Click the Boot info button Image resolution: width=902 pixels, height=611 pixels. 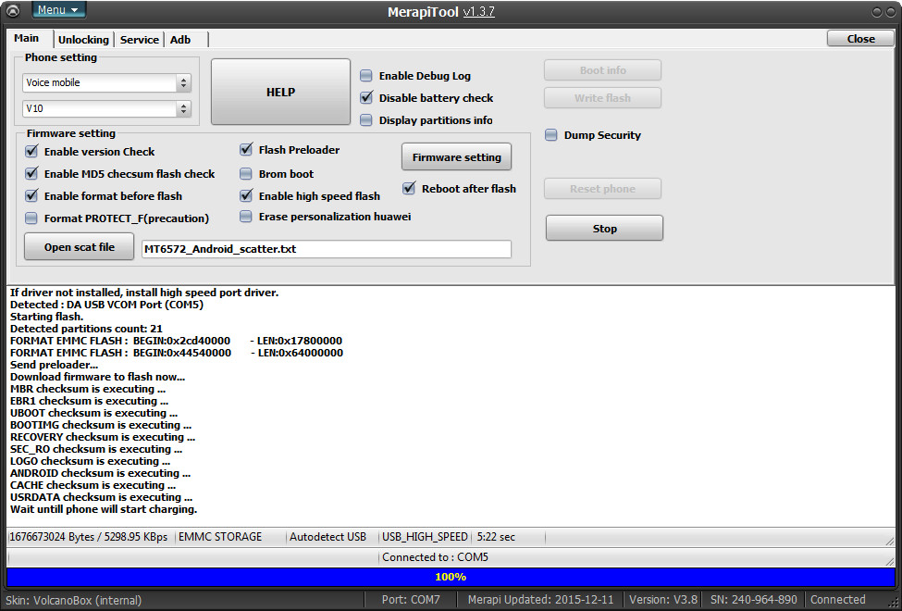pos(602,70)
